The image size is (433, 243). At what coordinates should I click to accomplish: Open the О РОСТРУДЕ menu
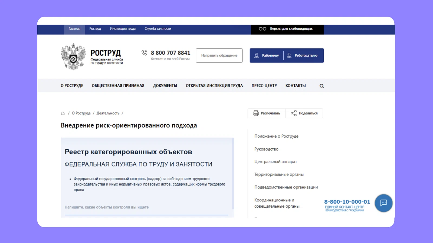pyautogui.click(x=72, y=86)
